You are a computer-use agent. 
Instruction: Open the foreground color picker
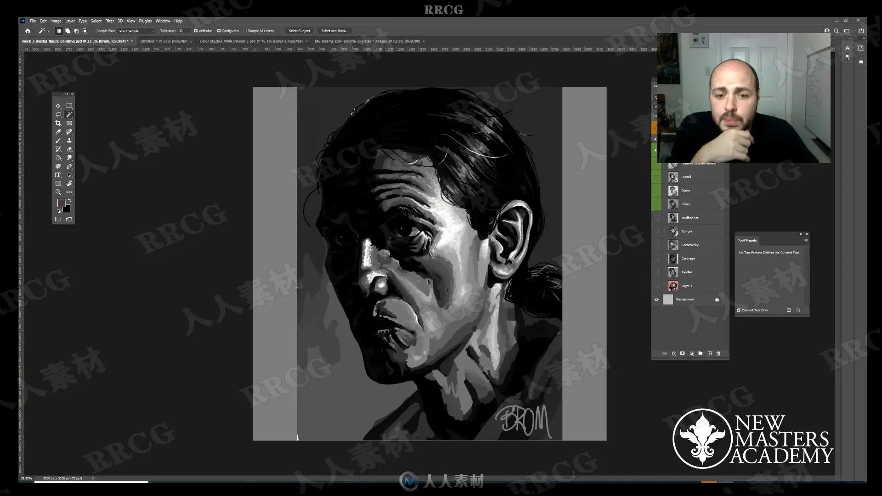point(61,203)
